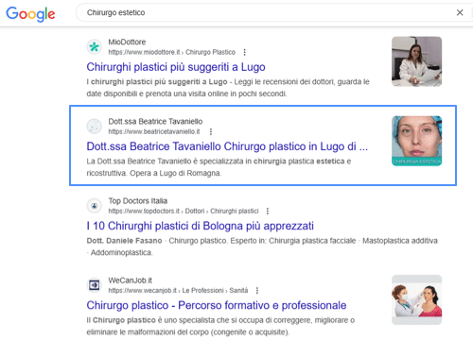Click the wecanjob.it Le Professioni breadcrumb

(178, 290)
